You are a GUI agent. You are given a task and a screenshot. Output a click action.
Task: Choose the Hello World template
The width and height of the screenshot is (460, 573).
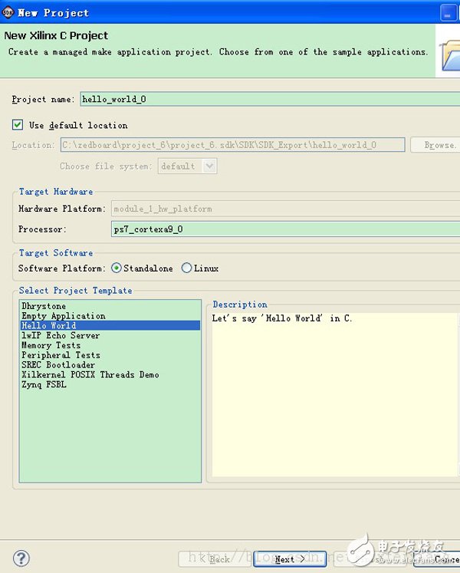point(49,326)
